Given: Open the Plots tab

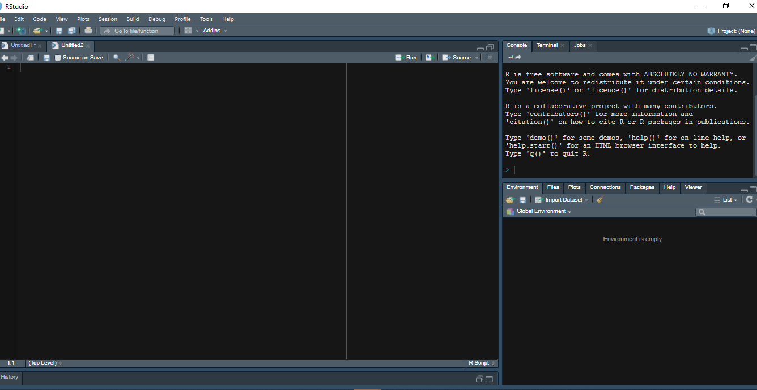Looking at the screenshot, I should [x=575, y=187].
